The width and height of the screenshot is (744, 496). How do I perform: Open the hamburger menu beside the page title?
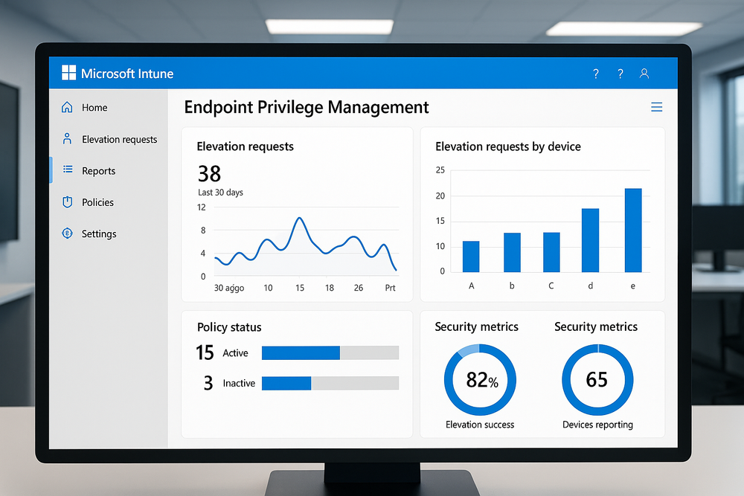(x=657, y=107)
